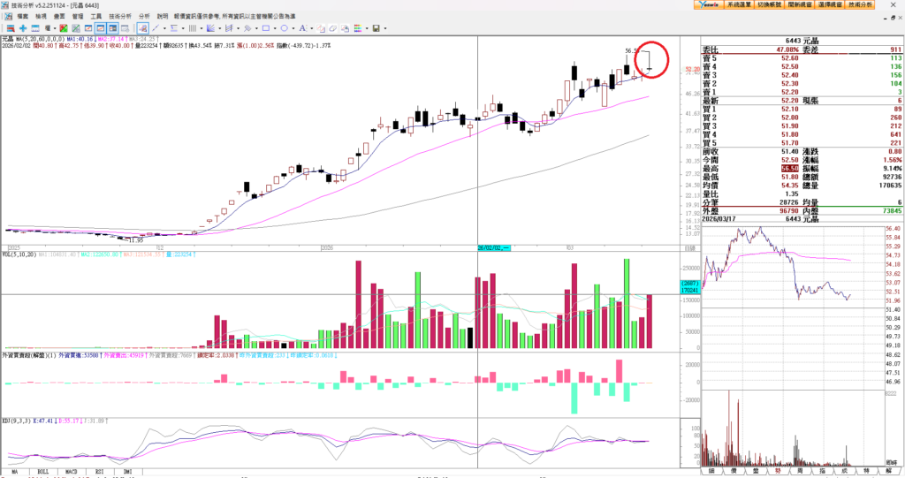Image resolution: width=905 pixels, height=478 pixels.
Task: Select the parallel vertical lines tool
Action: click(192, 28)
